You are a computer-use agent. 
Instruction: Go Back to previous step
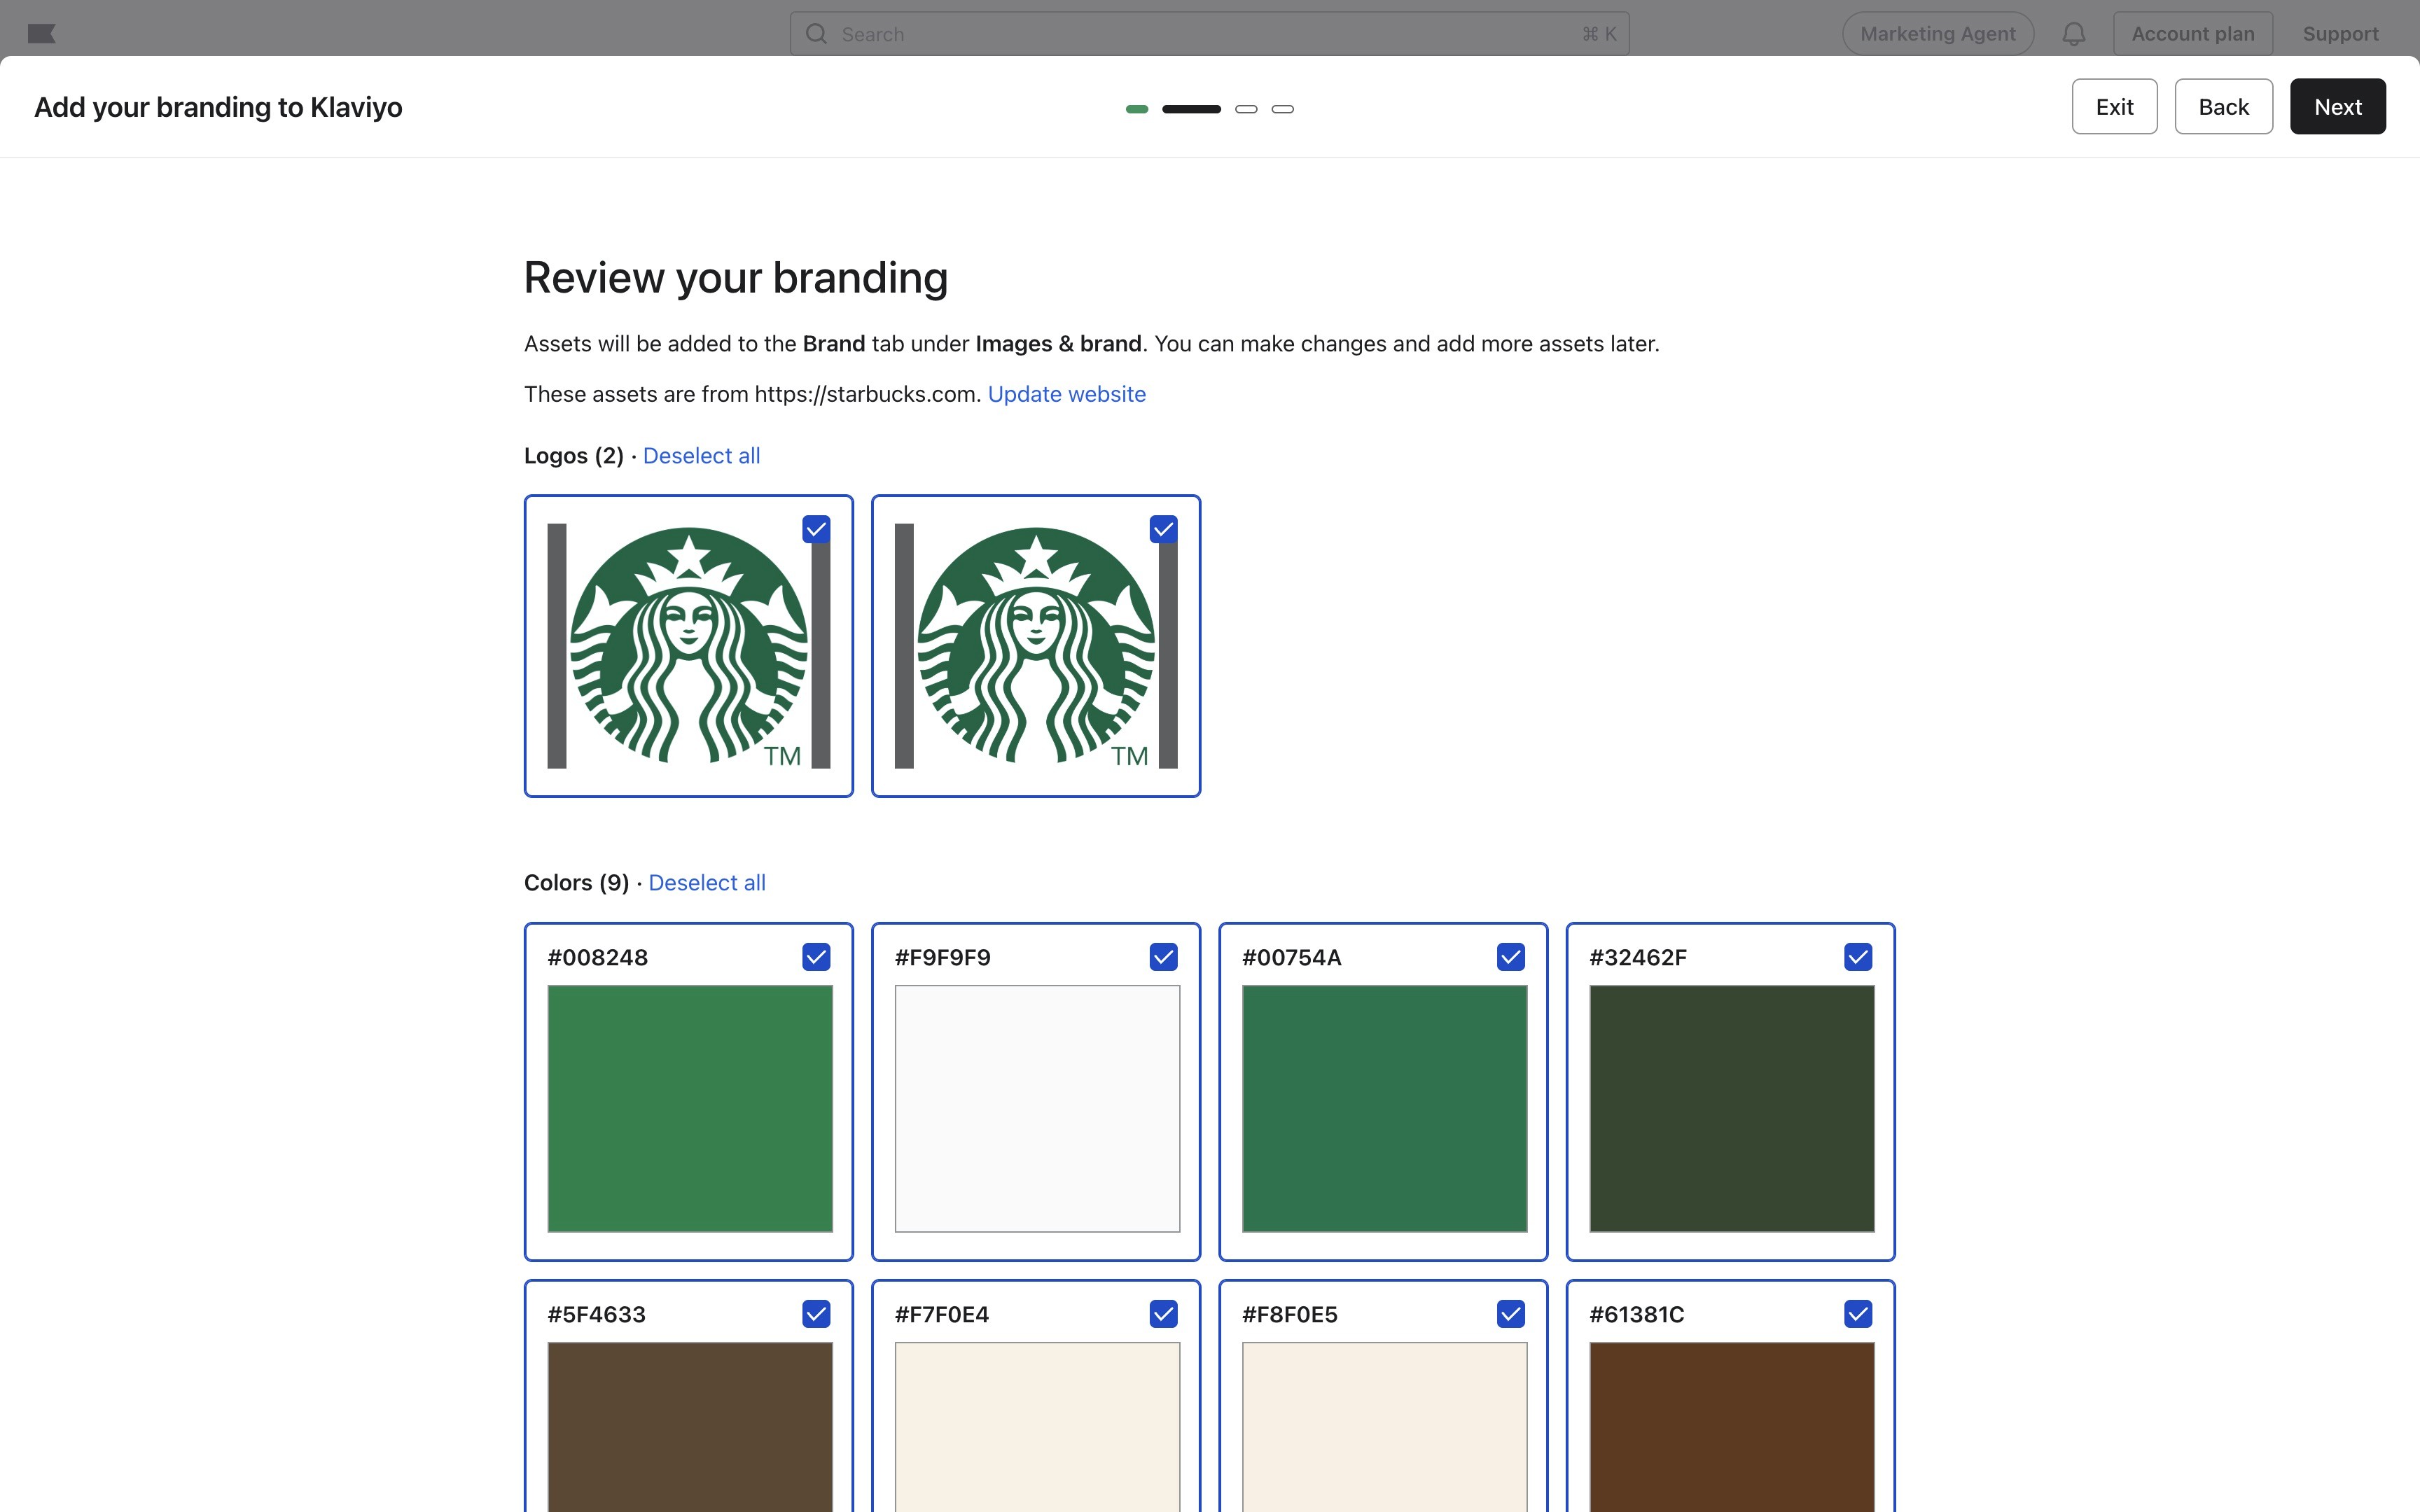[2223, 107]
